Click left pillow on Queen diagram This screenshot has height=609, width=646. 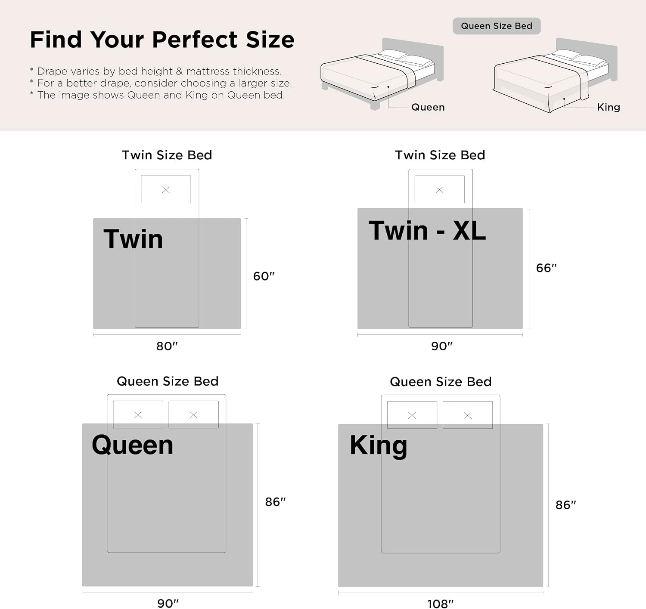tap(138, 414)
